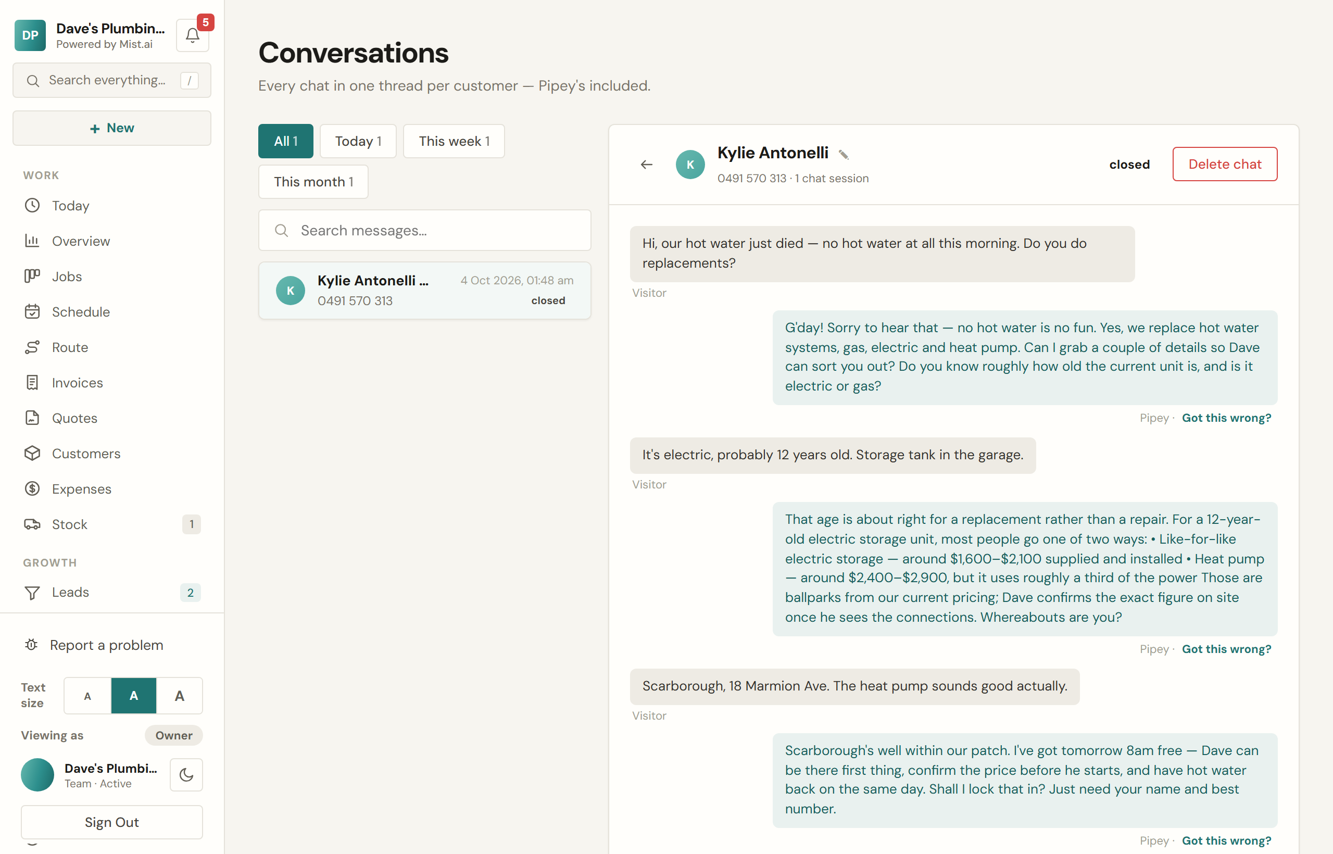
Task: Click 'Got this wrong?' under Scarborough booking reply
Action: (1227, 840)
